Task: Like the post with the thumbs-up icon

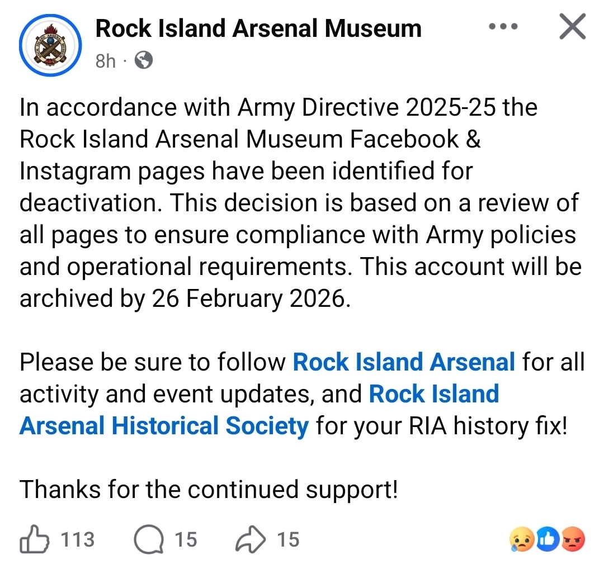Action: pyautogui.click(x=35, y=540)
